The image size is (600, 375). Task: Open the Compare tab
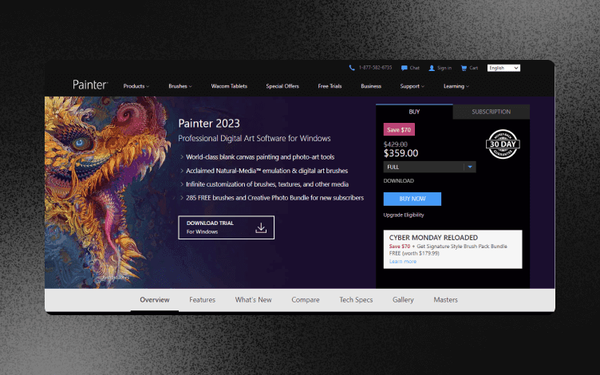coord(306,300)
